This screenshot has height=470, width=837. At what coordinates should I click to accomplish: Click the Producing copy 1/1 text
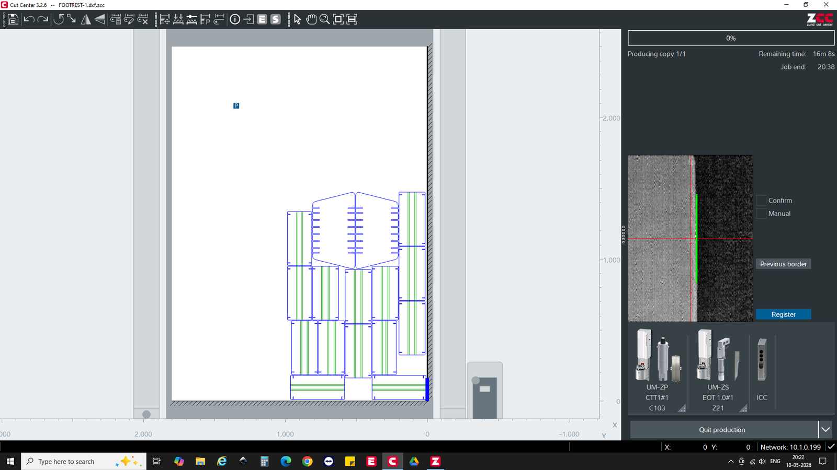pos(657,54)
